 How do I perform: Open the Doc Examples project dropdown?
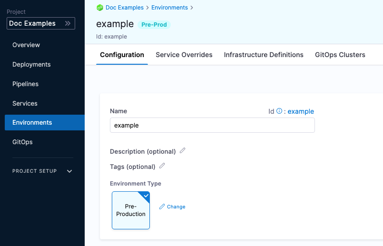tap(40, 23)
